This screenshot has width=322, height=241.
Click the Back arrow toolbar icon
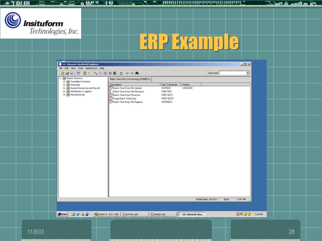point(127,73)
